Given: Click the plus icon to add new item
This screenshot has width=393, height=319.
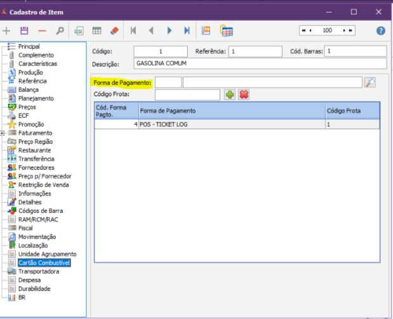Looking at the screenshot, I should [6, 31].
